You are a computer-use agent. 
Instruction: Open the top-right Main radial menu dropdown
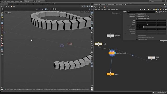click(157, 1)
